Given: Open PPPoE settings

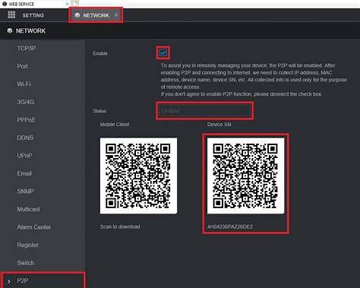Looking at the screenshot, I should [26, 120].
